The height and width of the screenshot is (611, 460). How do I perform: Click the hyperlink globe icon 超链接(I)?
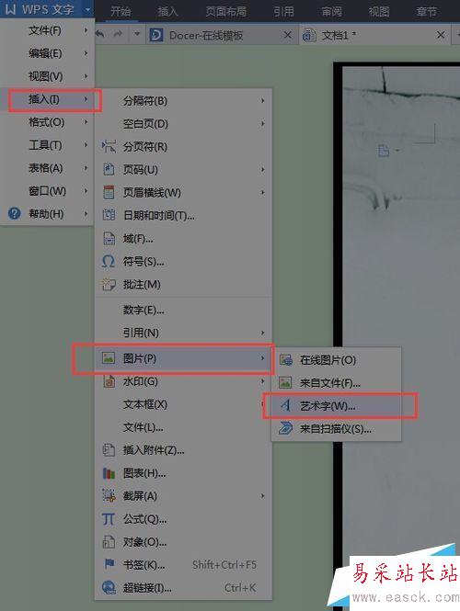(109, 587)
